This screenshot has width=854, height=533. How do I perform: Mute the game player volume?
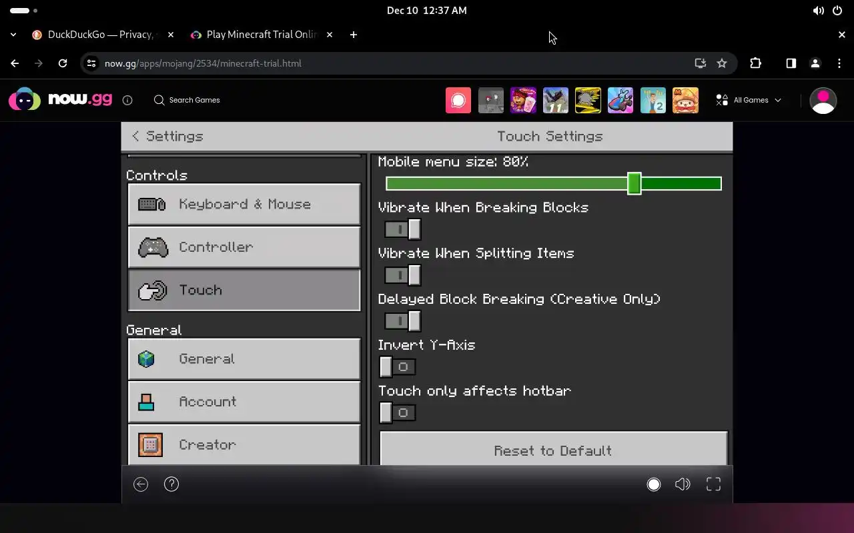point(683,484)
